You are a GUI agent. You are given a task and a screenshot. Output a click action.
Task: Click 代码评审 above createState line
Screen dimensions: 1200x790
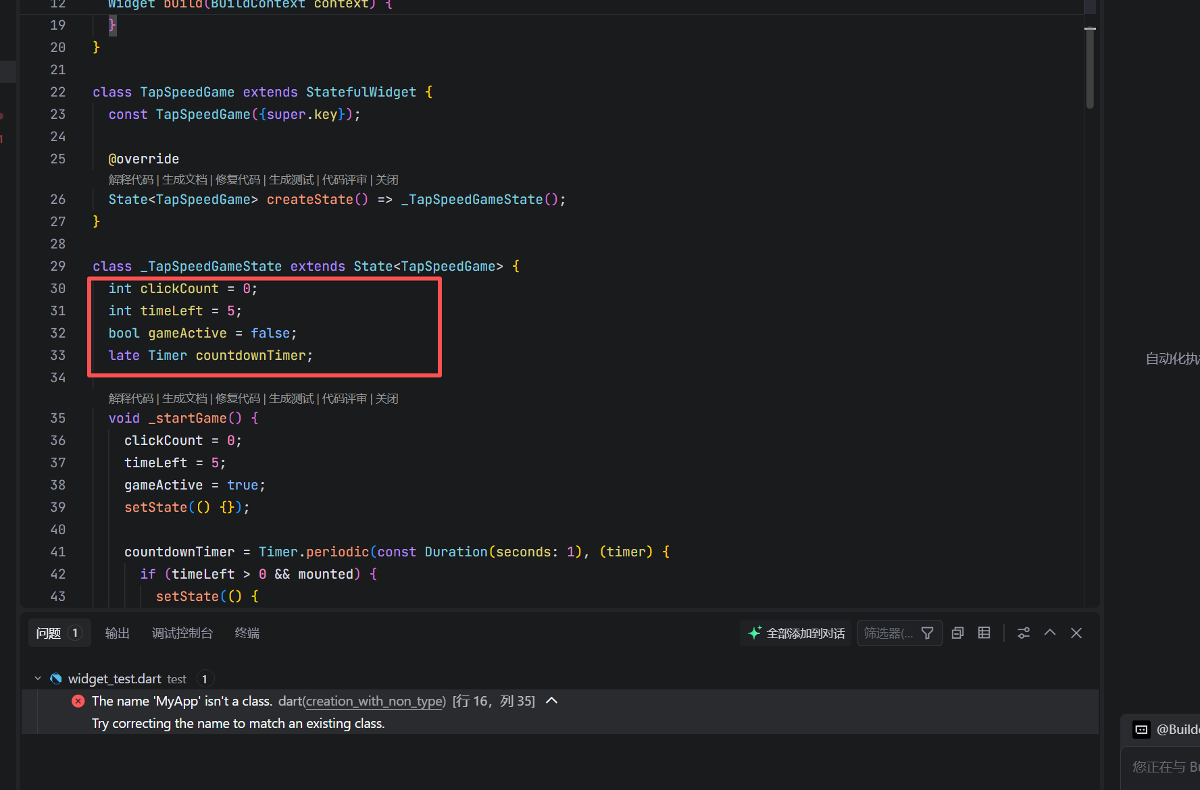[x=345, y=180]
